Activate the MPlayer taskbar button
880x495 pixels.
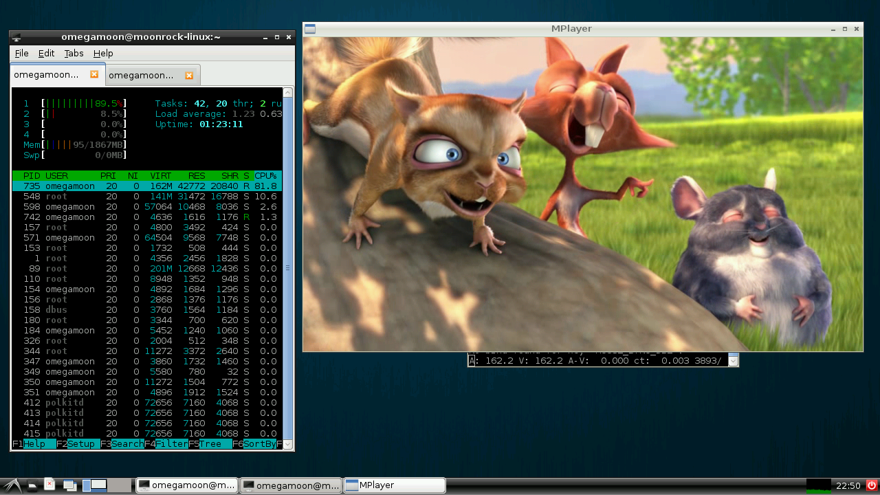click(x=395, y=485)
